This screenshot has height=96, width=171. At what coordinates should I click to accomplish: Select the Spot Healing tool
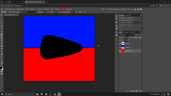click(2, 32)
